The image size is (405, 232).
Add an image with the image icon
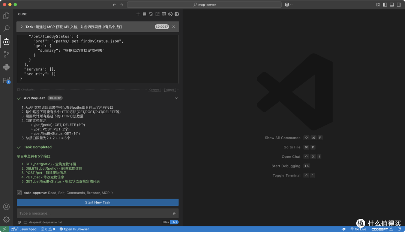pos(25,222)
